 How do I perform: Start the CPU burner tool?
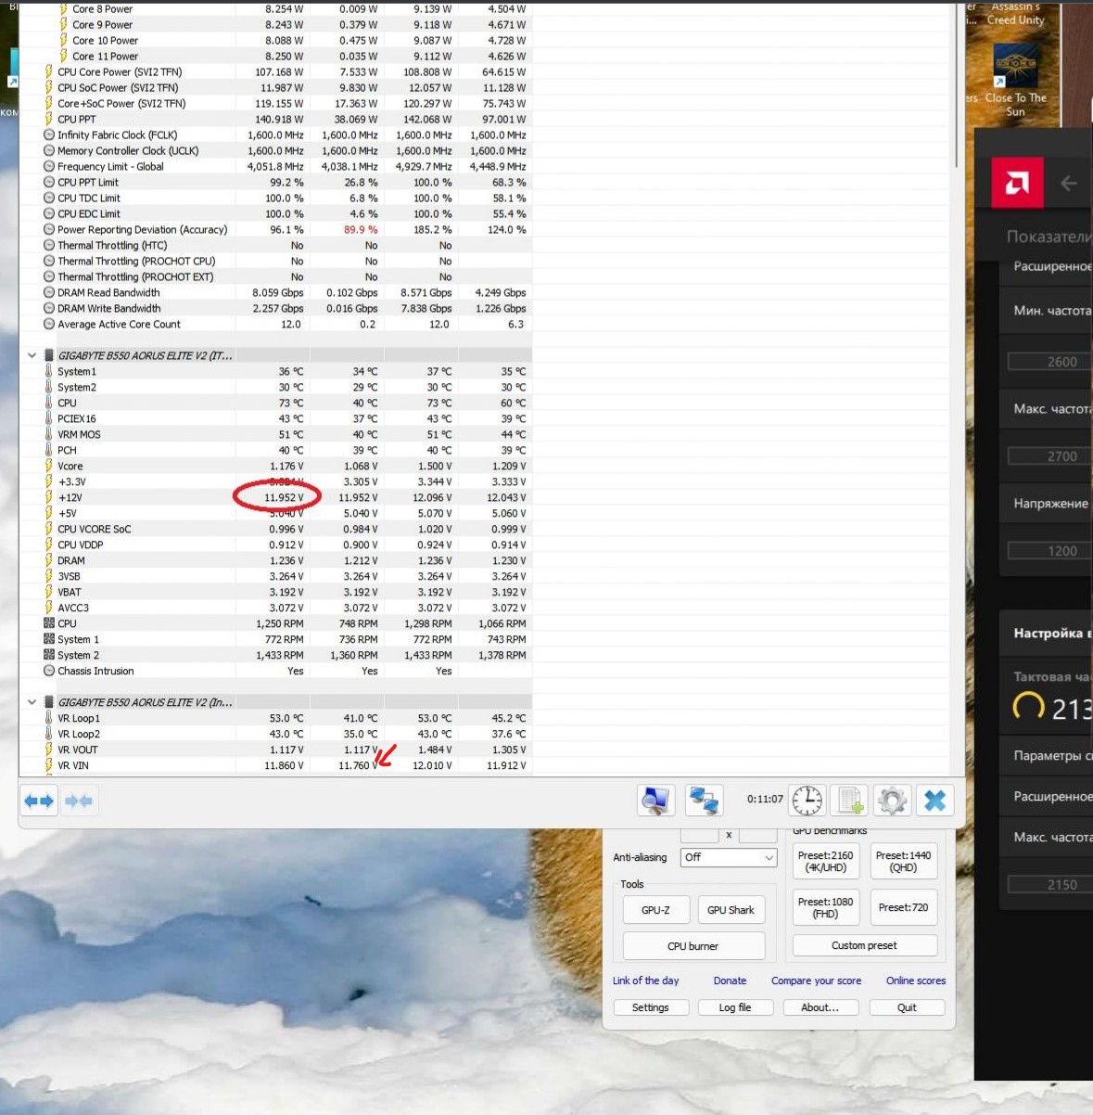[x=693, y=946]
